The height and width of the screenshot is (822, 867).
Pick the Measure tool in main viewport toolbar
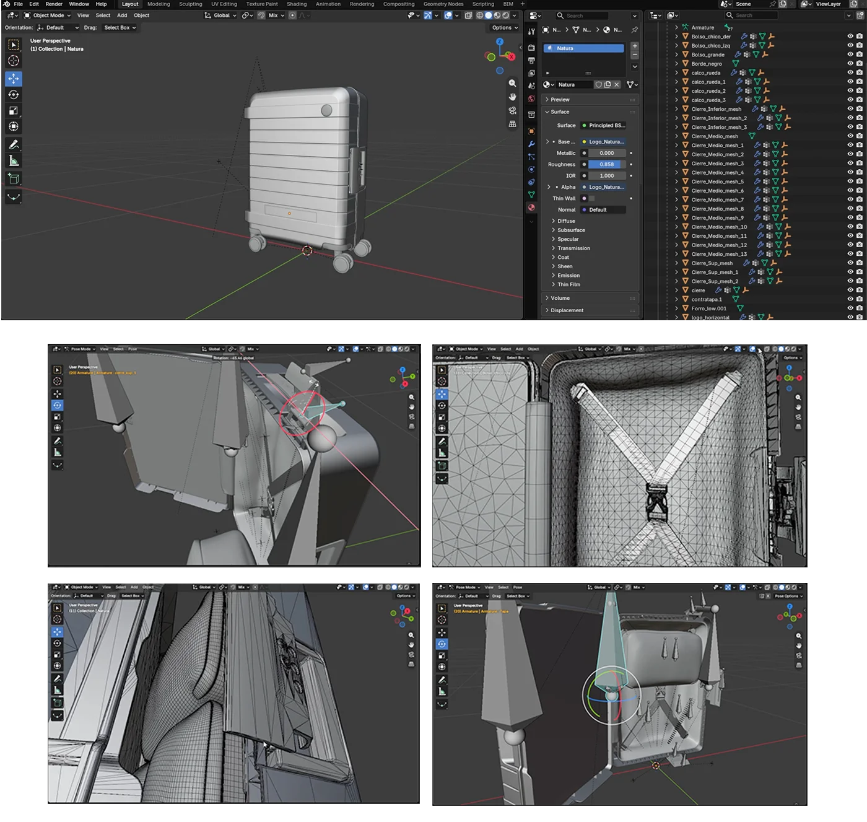[x=14, y=161]
